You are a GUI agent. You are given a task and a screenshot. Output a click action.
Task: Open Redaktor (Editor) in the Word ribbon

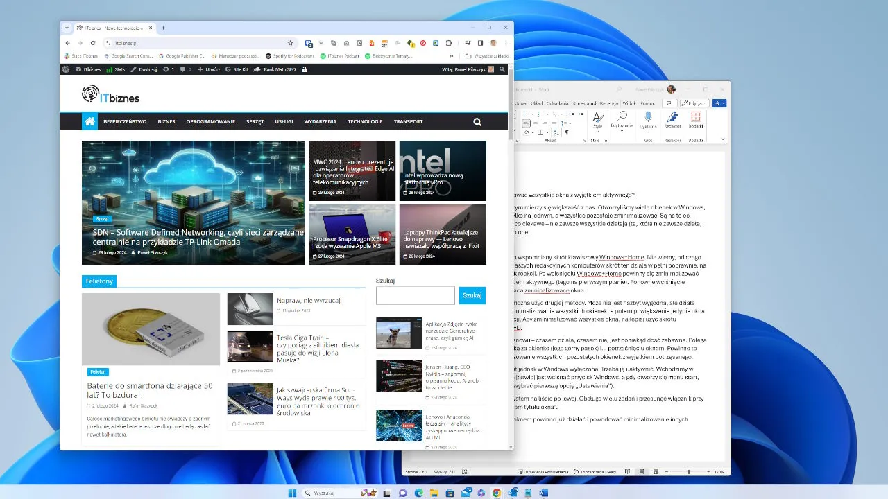tap(672, 119)
